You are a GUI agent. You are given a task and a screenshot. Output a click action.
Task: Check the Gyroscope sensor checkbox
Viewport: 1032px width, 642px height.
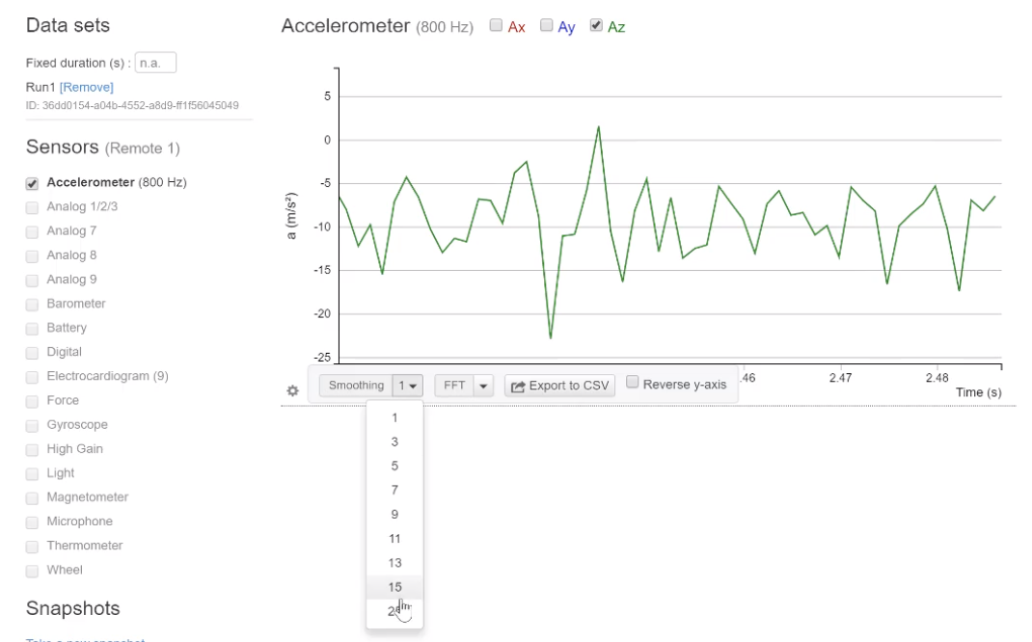click(32, 425)
